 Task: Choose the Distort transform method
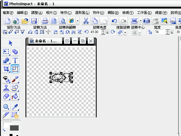click(x=16, y=32)
